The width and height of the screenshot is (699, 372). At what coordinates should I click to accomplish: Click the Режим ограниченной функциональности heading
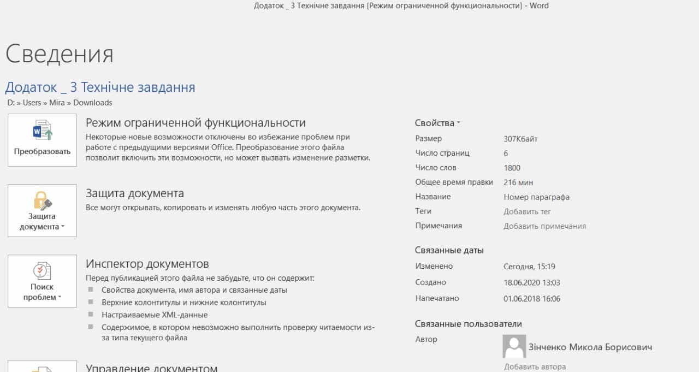coord(196,123)
